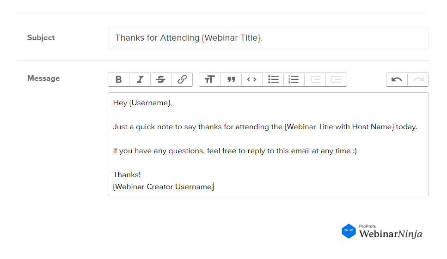Open the heading text size tool
This screenshot has width=447, height=259.
point(210,79)
